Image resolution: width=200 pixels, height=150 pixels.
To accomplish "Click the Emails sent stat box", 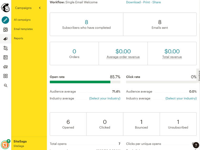I will tap(160, 24).
